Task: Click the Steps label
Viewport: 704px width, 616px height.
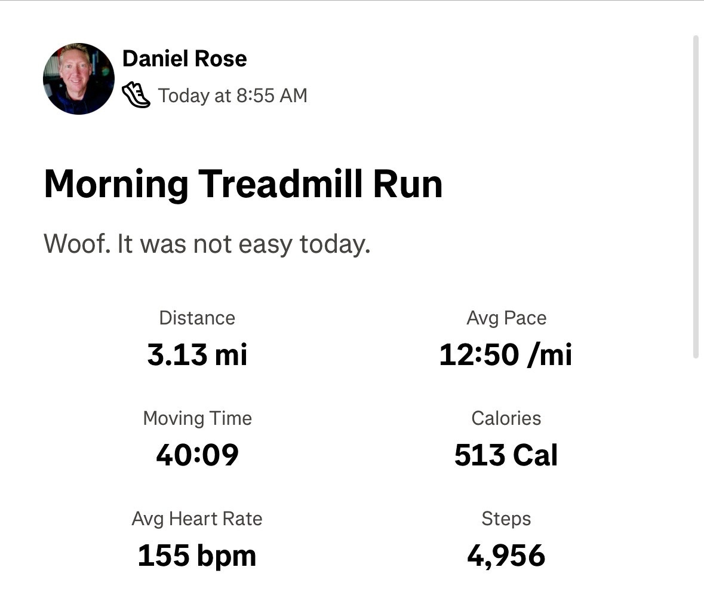Action: point(506,519)
